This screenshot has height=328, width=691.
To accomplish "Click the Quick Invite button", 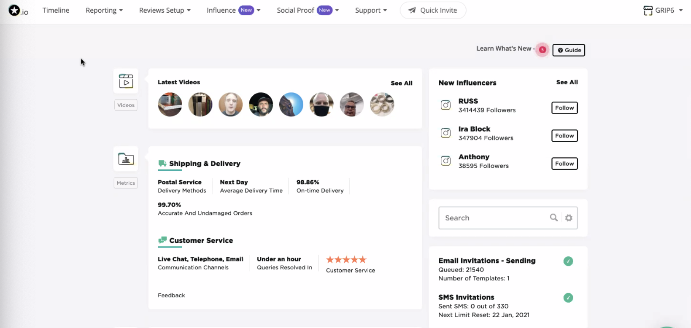I will pos(433,10).
